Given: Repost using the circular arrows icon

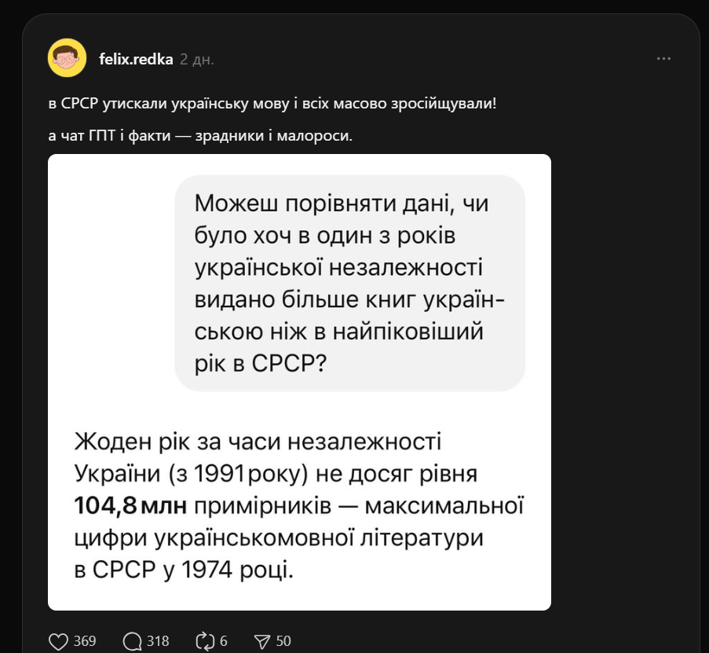Looking at the screenshot, I should pos(204,641).
